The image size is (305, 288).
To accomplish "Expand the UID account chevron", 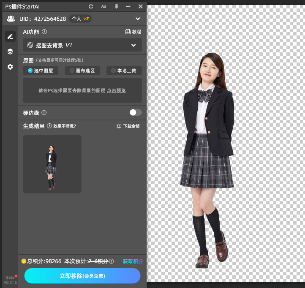I will (x=137, y=19).
